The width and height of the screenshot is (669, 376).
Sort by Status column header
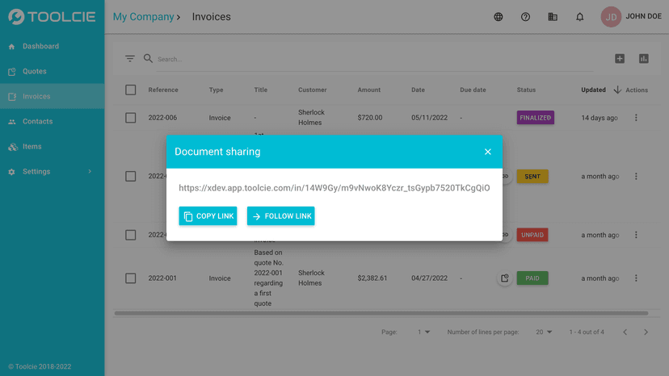(x=526, y=90)
